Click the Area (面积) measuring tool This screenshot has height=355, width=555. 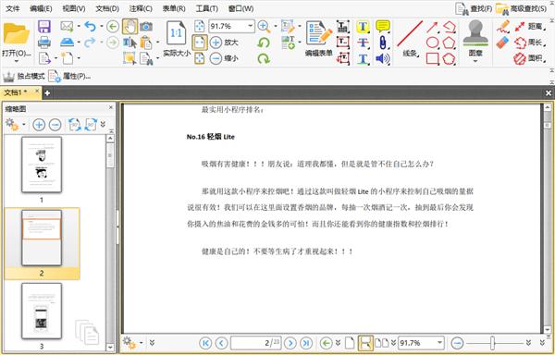point(529,58)
